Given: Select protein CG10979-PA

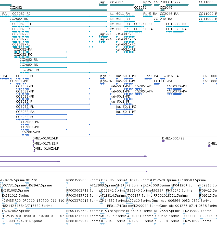Looking at the screenshot, I should click(177, 91).
